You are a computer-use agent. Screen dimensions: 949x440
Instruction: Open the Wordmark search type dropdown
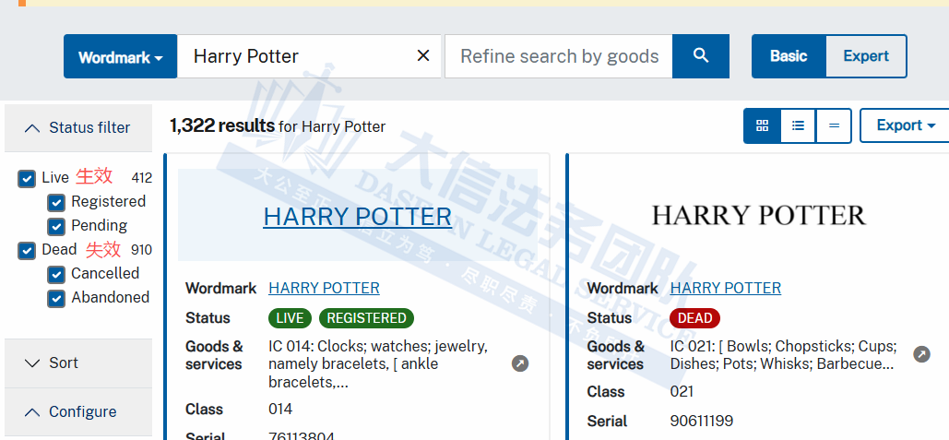click(x=121, y=56)
